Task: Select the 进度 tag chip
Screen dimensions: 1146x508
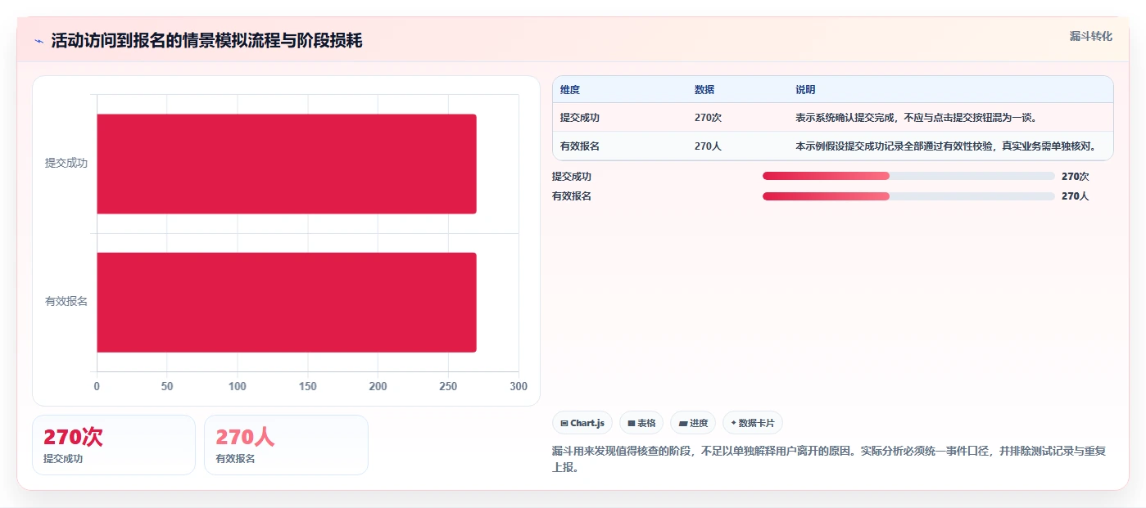Action: (693, 423)
